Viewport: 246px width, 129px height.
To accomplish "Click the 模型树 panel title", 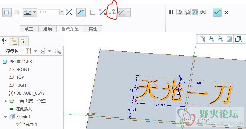I will coord(13,51).
